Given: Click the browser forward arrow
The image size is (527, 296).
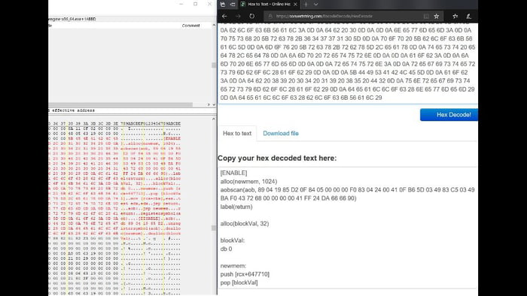Looking at the screenshot, I should click(239, 16).
